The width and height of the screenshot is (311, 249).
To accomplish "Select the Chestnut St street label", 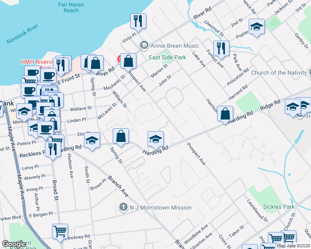I will click(214, 29).
